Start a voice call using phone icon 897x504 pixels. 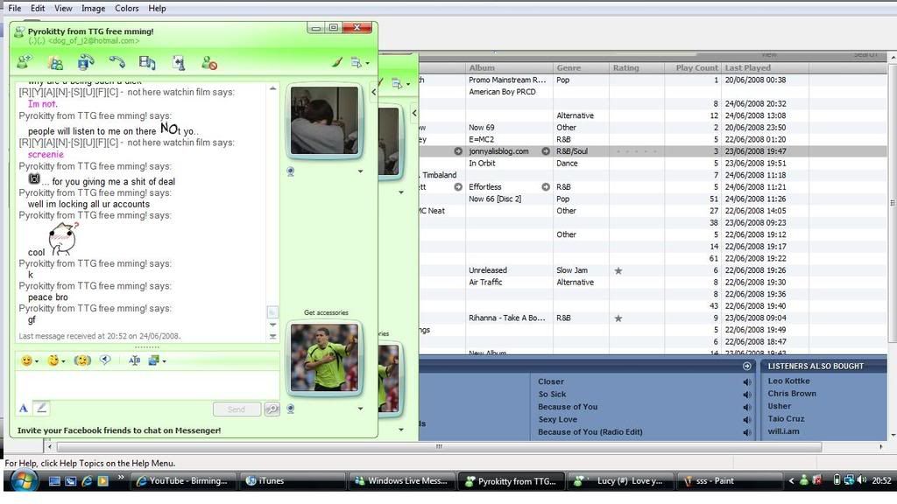point(117,62)
